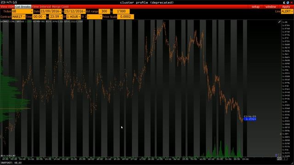Open the TF dropdown showing 1 HOUR
Screen dimensions: 294x165
(x=73, y=16)
